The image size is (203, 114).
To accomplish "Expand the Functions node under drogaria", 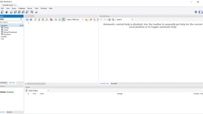I will [7, 35].
